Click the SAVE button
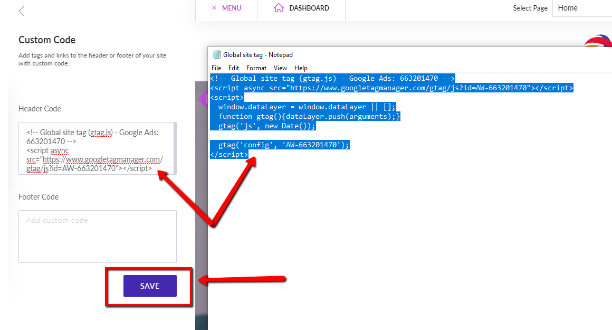 (150, 286)
